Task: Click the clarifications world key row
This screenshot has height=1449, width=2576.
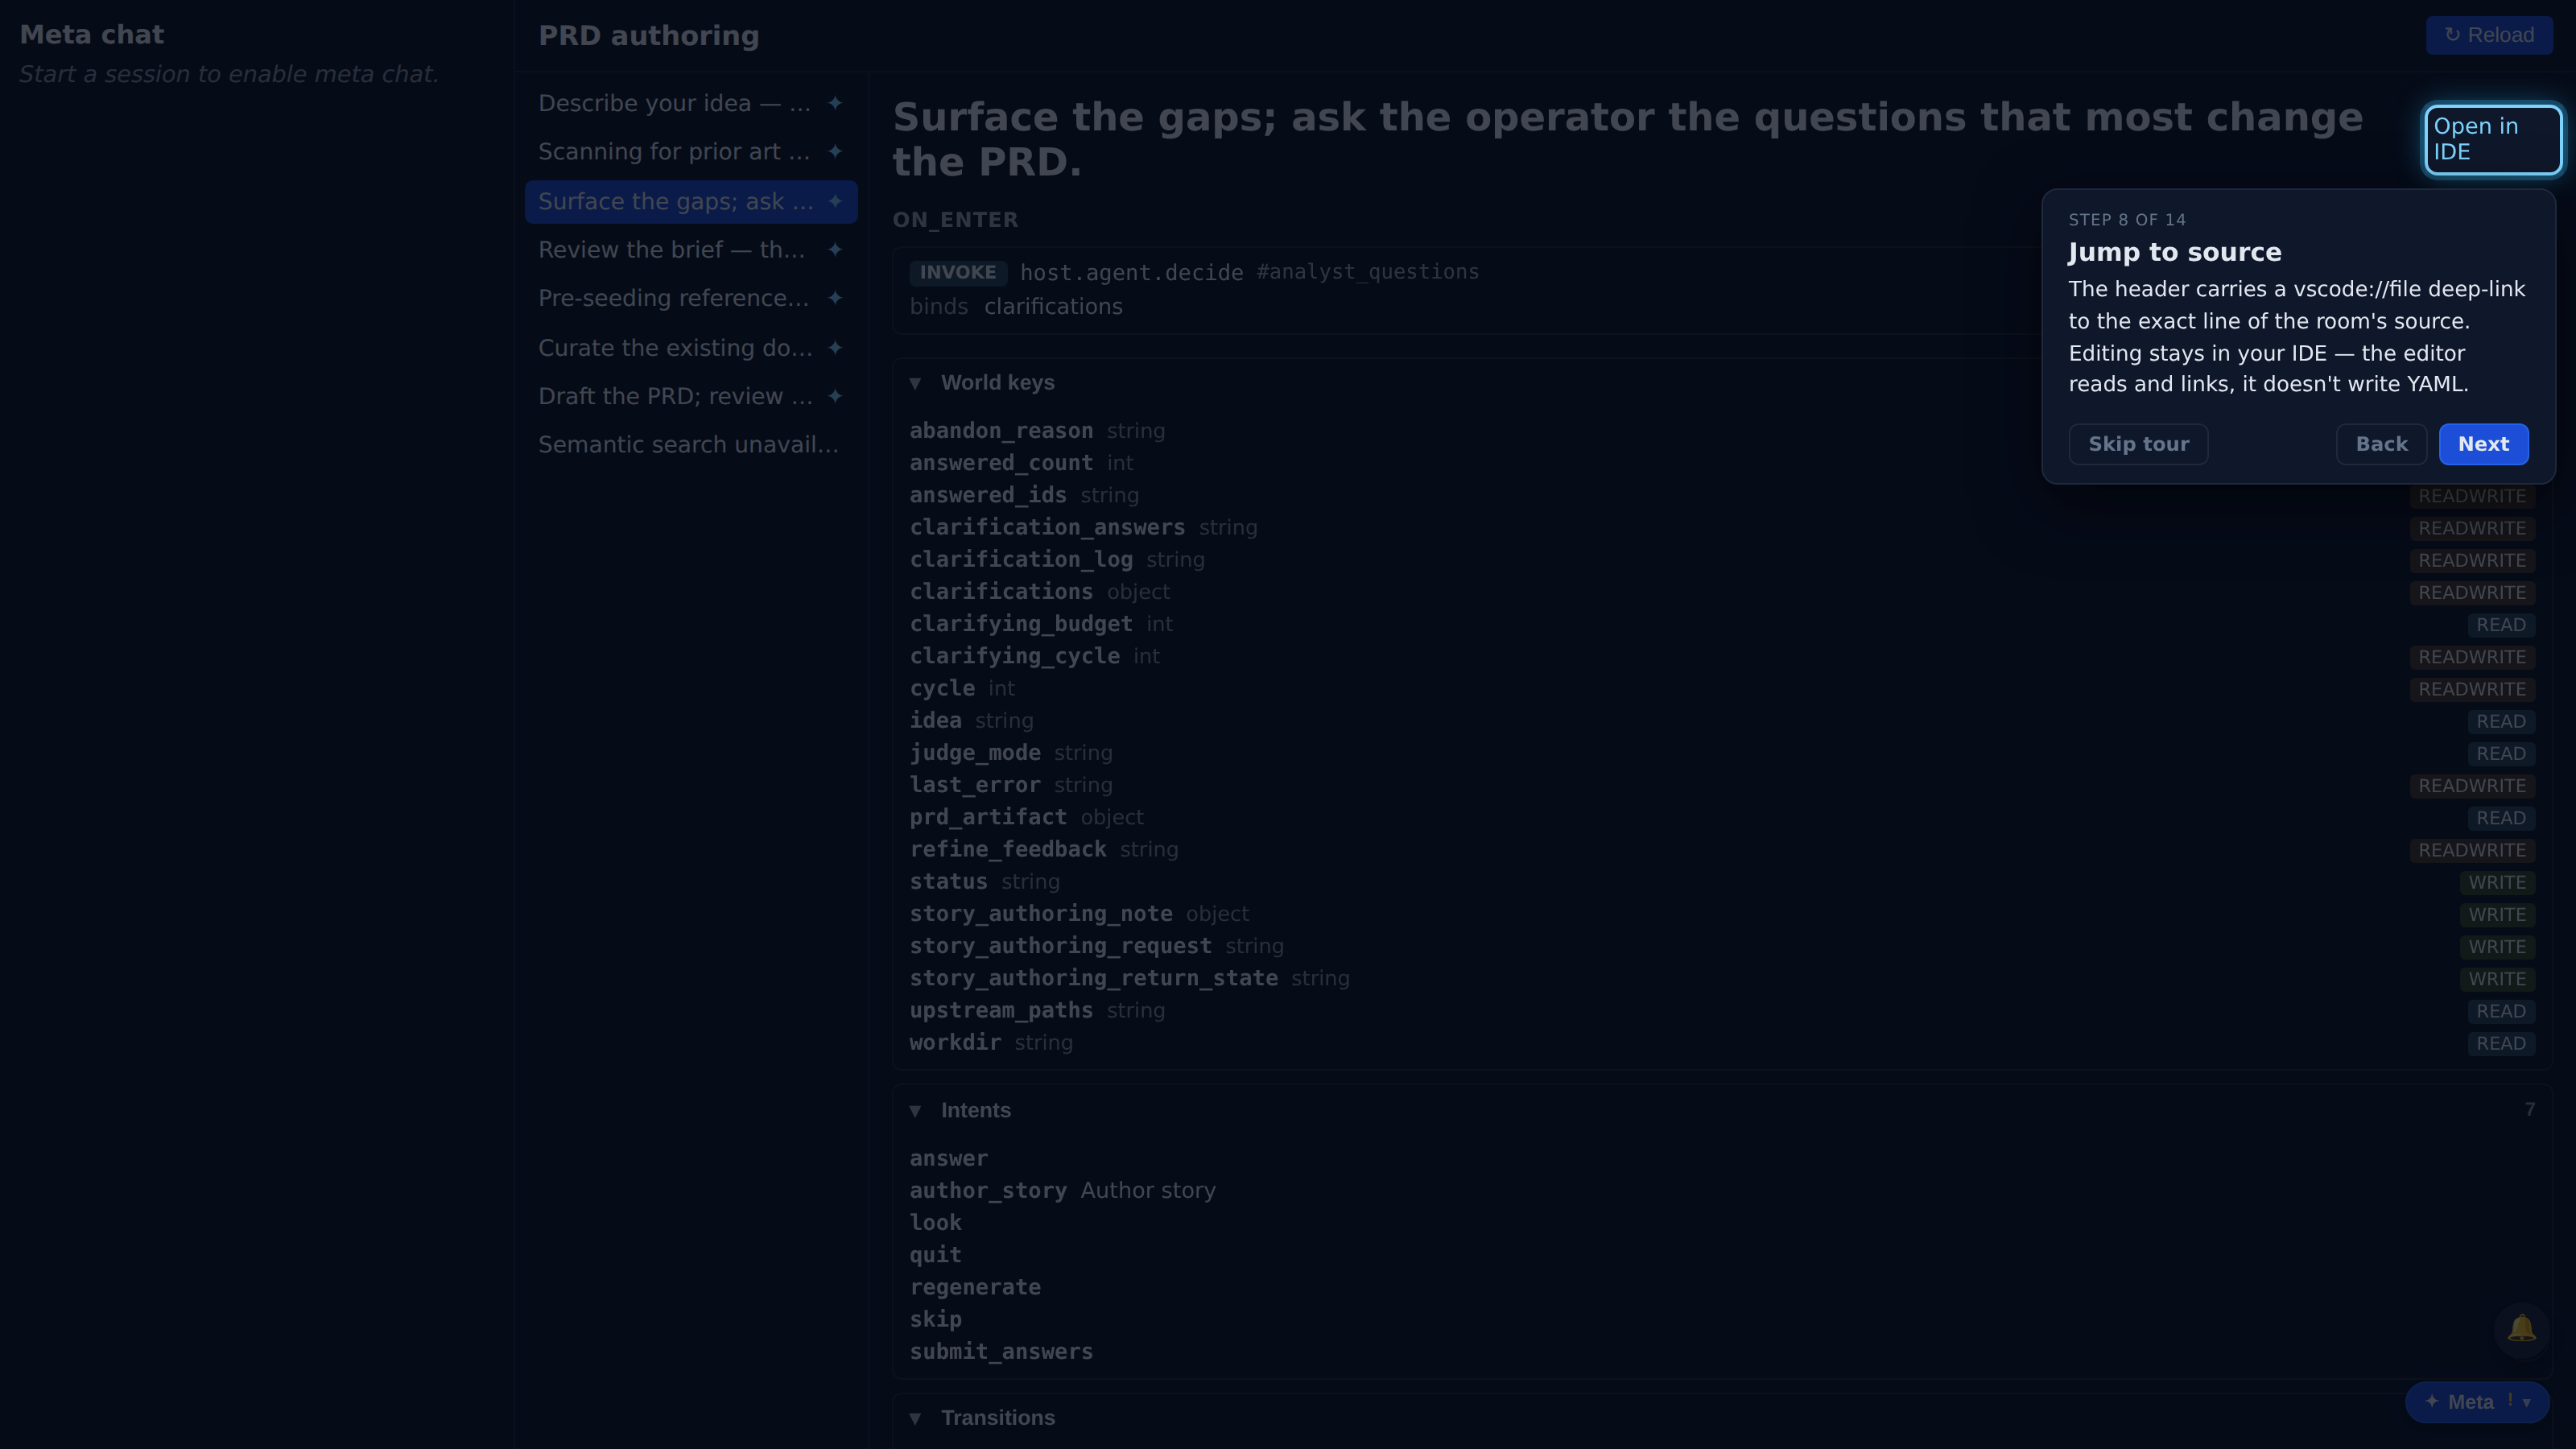Action: 1722,592
